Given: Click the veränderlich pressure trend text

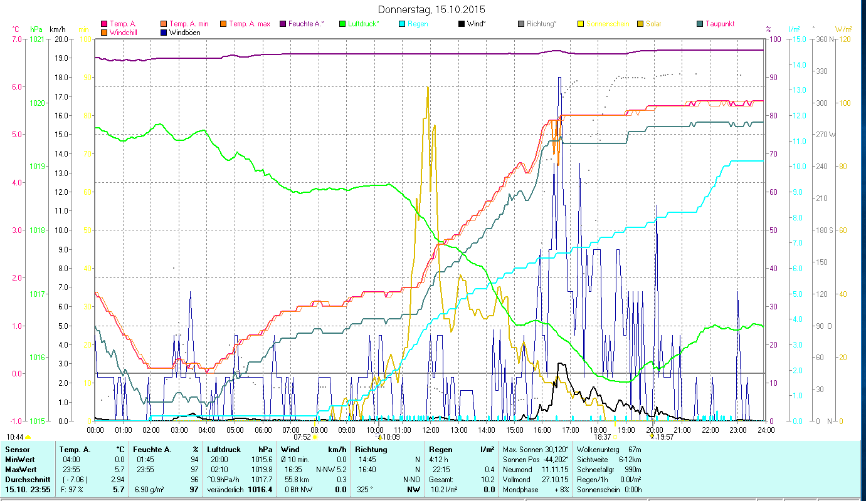Looking at the screenshot, I should (x=226, y=490).
